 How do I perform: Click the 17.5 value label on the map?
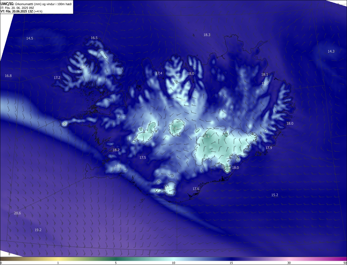tap(143, 157)
